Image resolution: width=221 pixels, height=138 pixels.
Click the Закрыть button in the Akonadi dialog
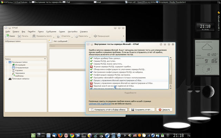164,110
